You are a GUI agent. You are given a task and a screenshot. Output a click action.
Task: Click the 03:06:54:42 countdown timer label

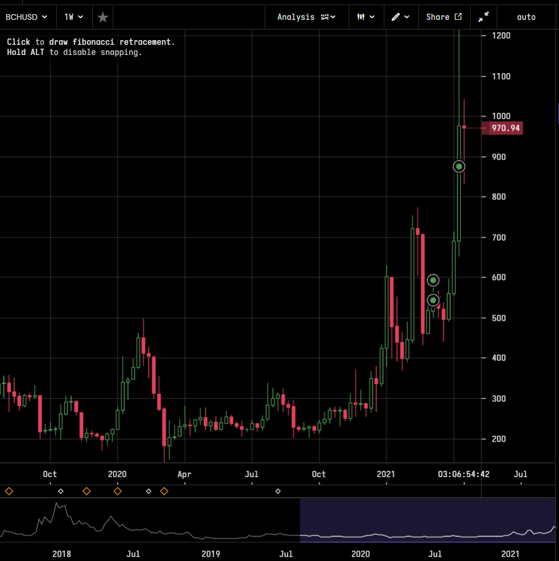coord(463,474)
